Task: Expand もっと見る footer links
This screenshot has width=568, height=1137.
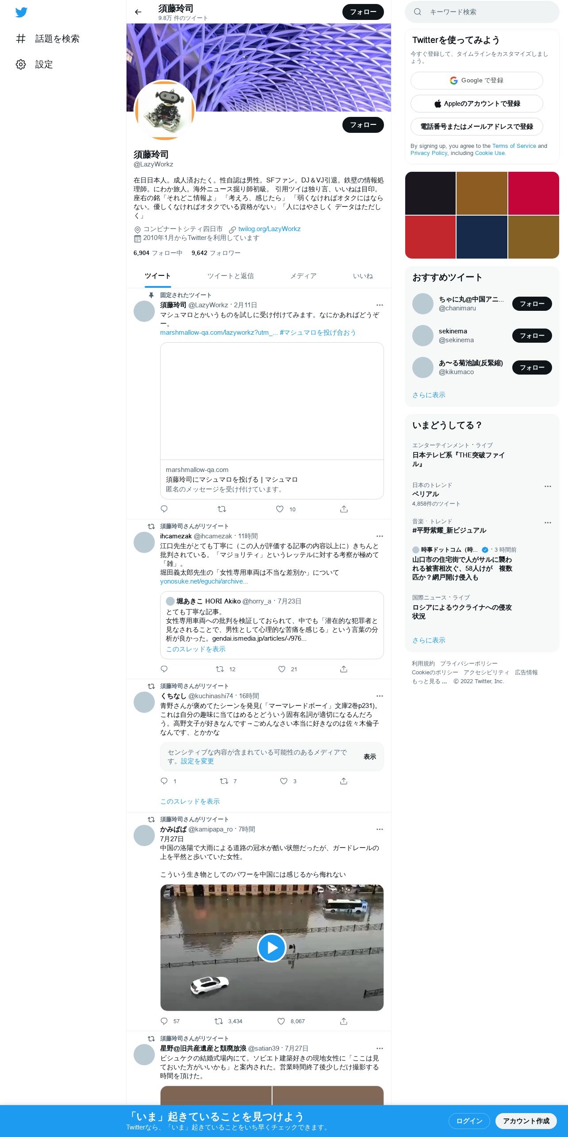Action: click(429, 681)
